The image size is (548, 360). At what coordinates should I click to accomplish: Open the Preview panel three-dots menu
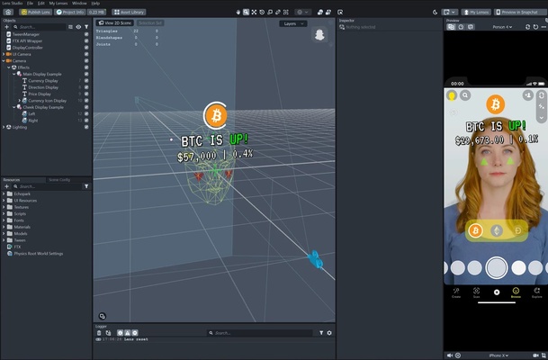tap(544, 27)
